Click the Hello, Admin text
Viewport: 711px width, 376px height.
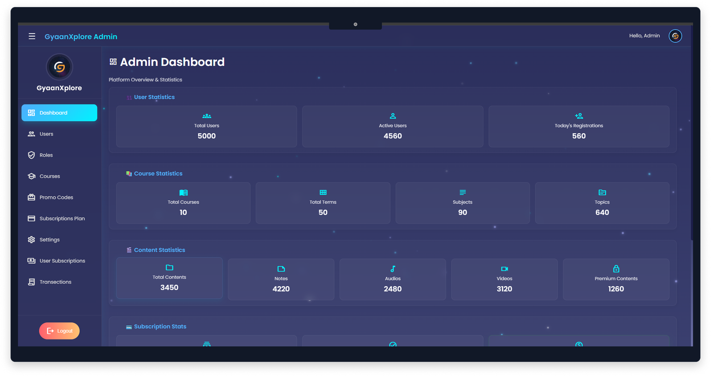click(x=644, y=36)
